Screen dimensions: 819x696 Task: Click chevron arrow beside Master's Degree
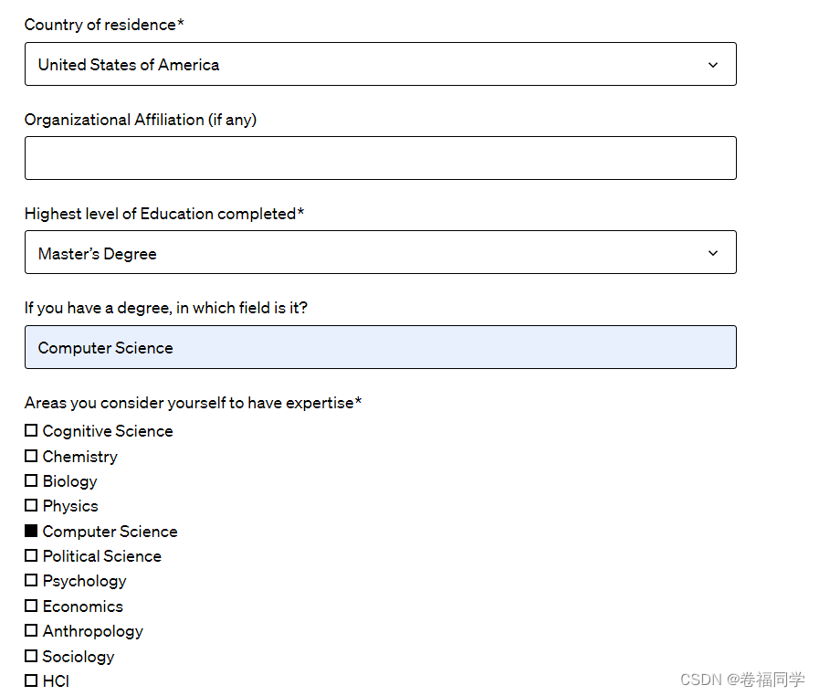pos(712,253)
